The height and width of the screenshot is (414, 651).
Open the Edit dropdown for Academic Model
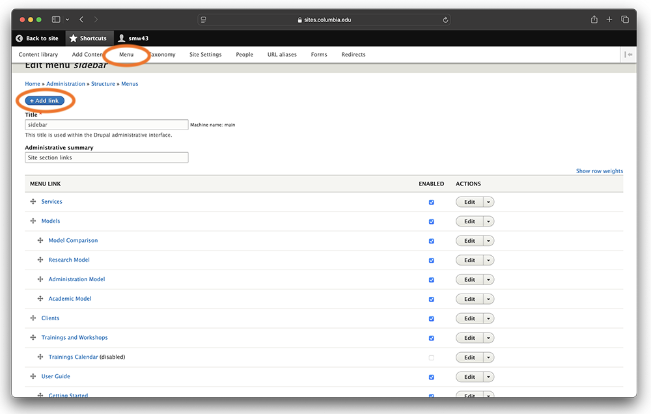coord(488,299)
